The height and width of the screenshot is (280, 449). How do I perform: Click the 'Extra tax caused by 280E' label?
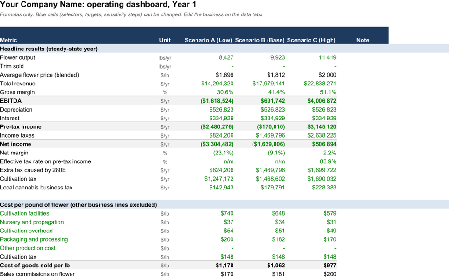click(x=33, y=170)
